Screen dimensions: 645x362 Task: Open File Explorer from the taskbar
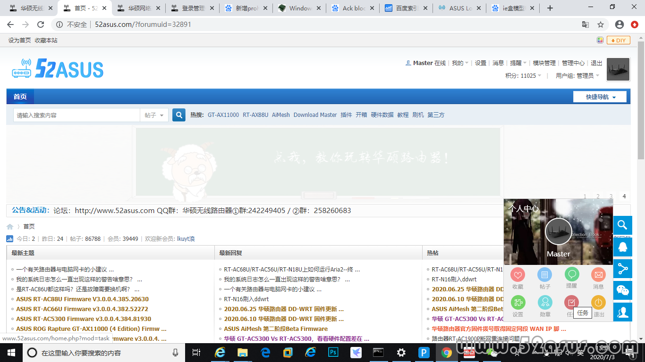click(242, 353)
